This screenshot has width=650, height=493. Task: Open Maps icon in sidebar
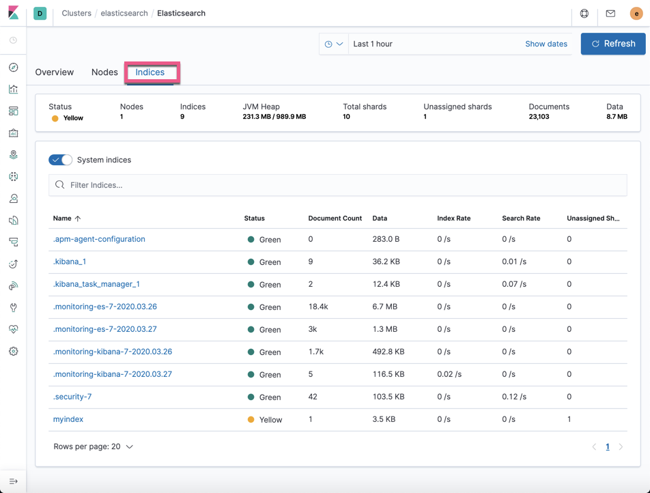coord(13,154)
